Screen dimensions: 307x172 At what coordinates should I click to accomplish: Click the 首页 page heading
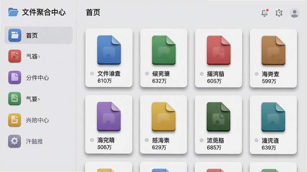coord(93,13)
